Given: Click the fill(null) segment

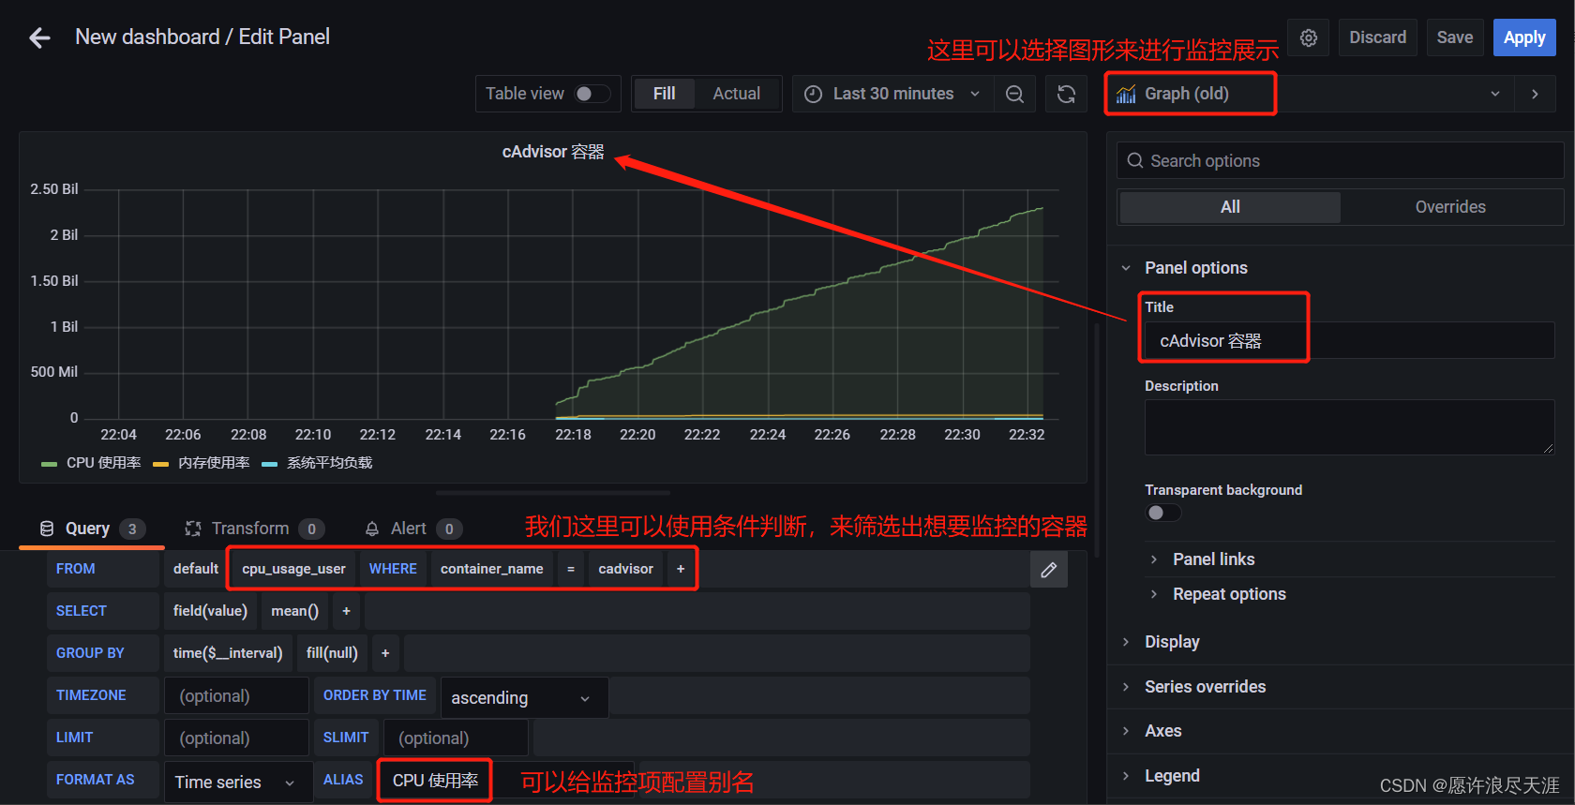Looking at the screenshot, I should 332,653.
